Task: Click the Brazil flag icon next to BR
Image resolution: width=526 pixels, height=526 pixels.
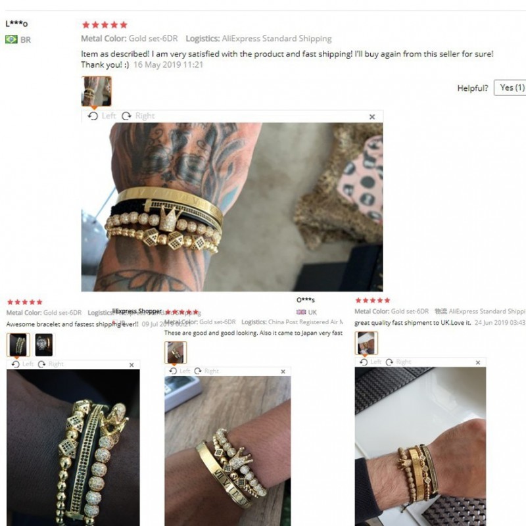Action: [x=11, y=39]
